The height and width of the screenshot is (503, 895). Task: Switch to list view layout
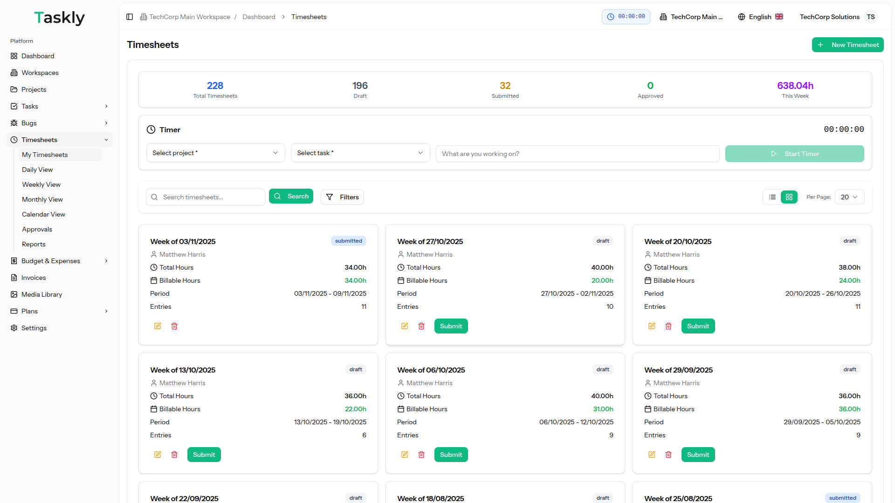(772, 197)
